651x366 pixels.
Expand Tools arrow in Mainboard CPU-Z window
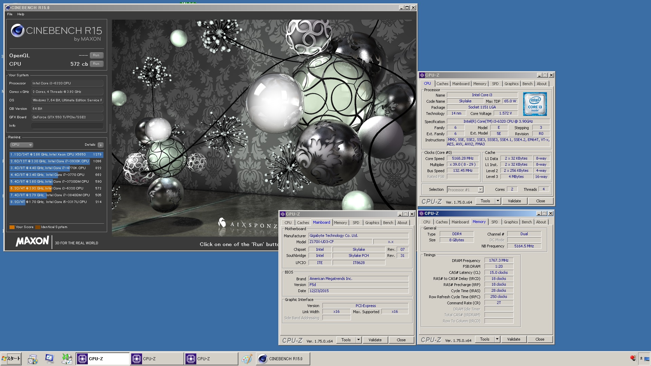(358, 340)
